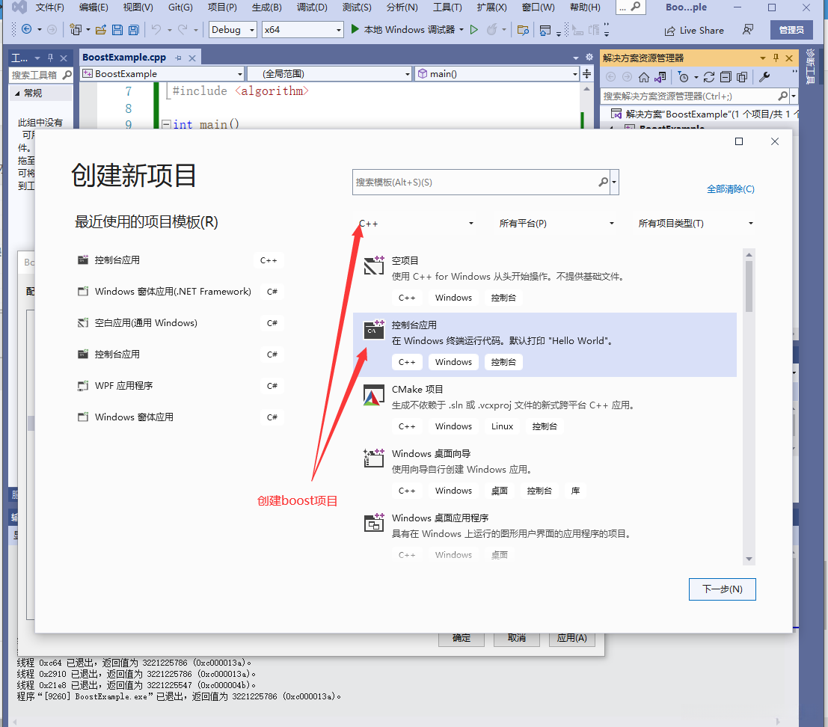Viewport: 828px width, 727px height.
Task: Click the redo icon in toolbar
Action: click(183, 30)
